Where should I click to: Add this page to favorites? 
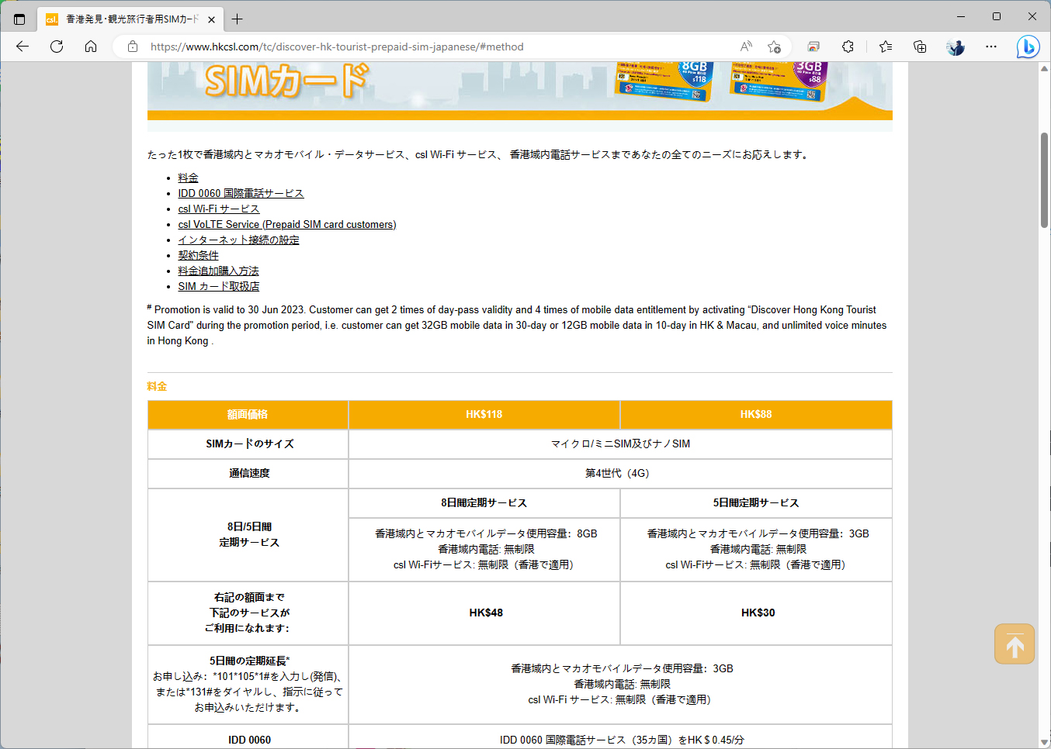click(773, 47)
